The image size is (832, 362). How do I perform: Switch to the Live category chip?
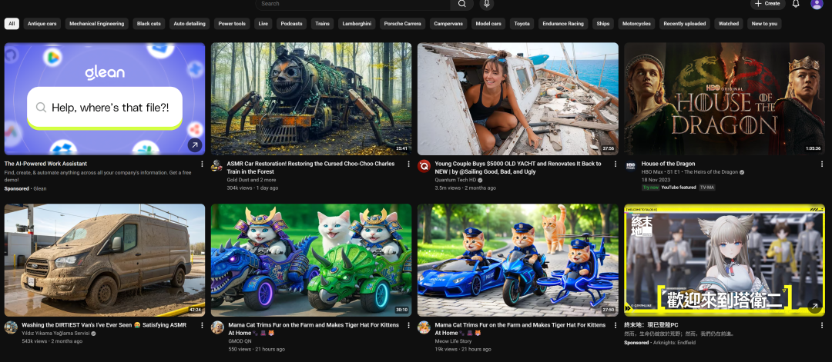(x=263, y=24)
